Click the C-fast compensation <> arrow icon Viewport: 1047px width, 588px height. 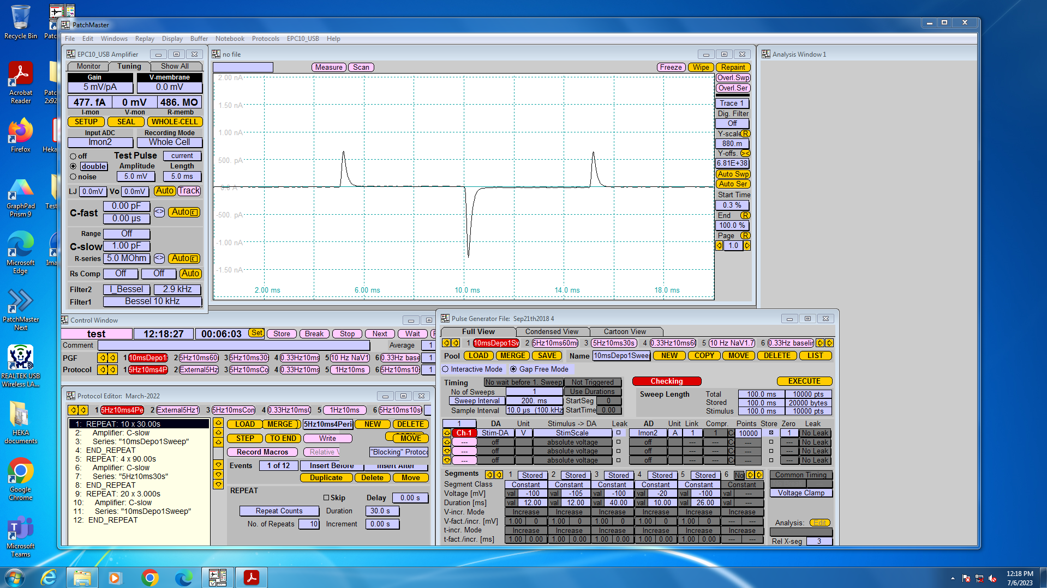[159, 212]
